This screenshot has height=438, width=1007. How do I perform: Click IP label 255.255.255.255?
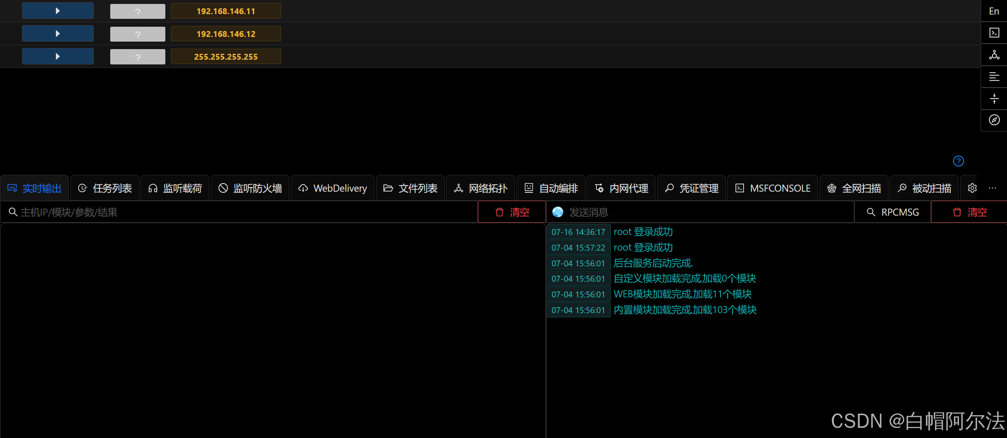click(226, 57)
